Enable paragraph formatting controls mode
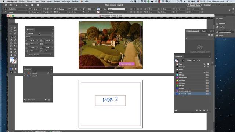This screenshot has height=132, width=235. [6, 12]
